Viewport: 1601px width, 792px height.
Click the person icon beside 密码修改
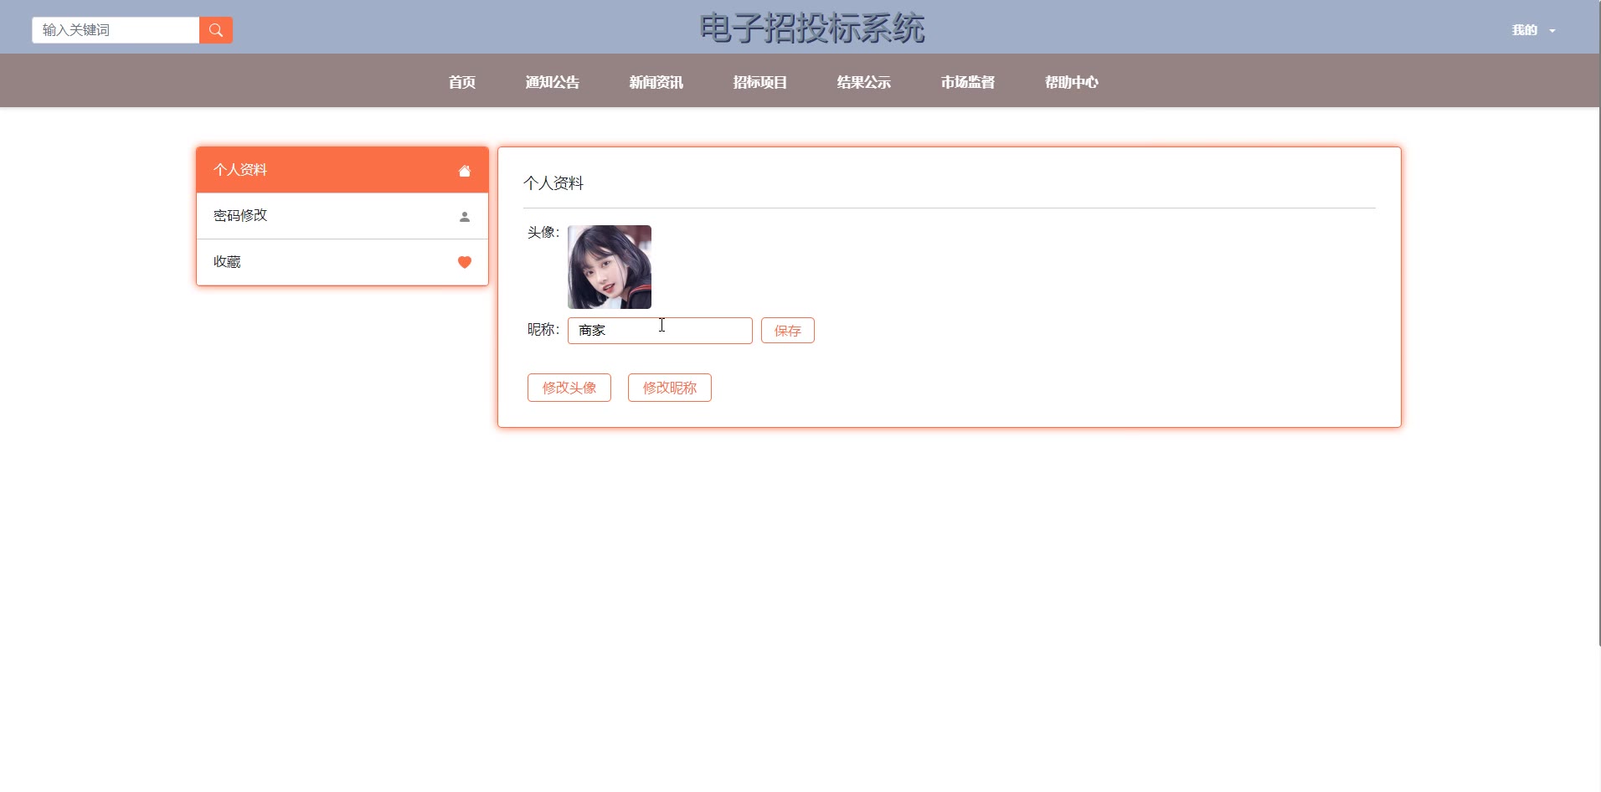tap(465, 217)
